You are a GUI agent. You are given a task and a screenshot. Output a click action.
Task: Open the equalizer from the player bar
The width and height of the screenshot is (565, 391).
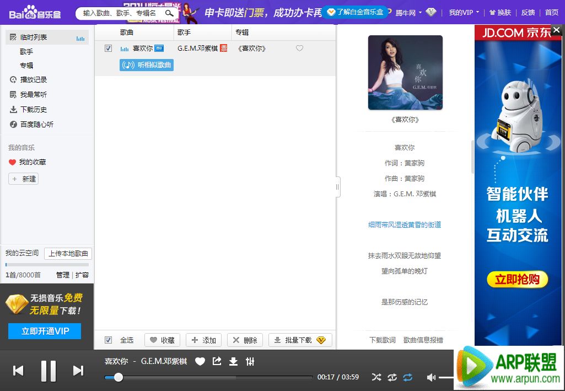pyautogui.click(x=250, y=361)
